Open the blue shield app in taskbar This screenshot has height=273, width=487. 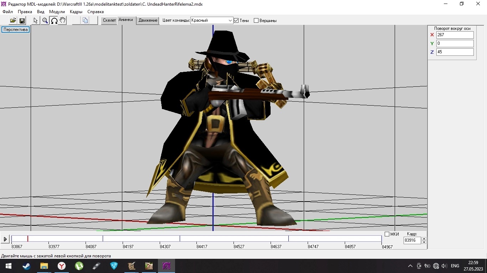pos(114,266)
